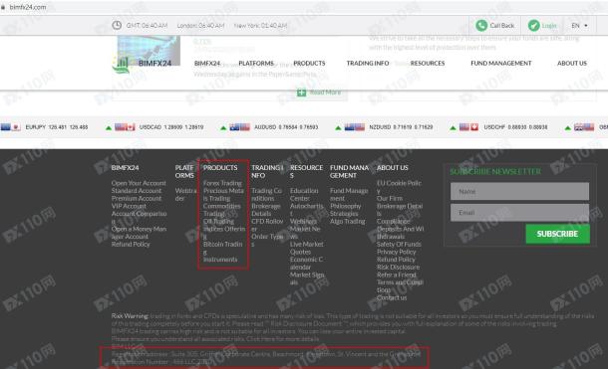Open the footer Instruments link
This screenshot has width=608, height=369.
click(220, 260)
